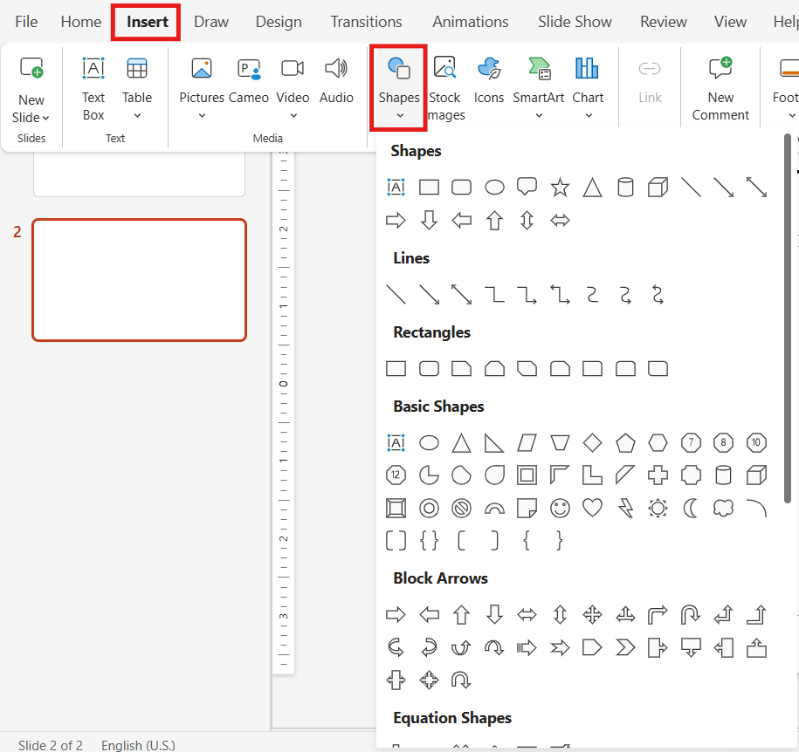799x752 pixels.
Task: Select the crescent moon shape
Action: (x=691, y=508)
